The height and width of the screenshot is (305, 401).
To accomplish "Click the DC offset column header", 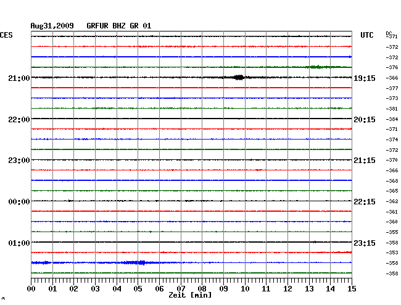I will tap(389, 33).
